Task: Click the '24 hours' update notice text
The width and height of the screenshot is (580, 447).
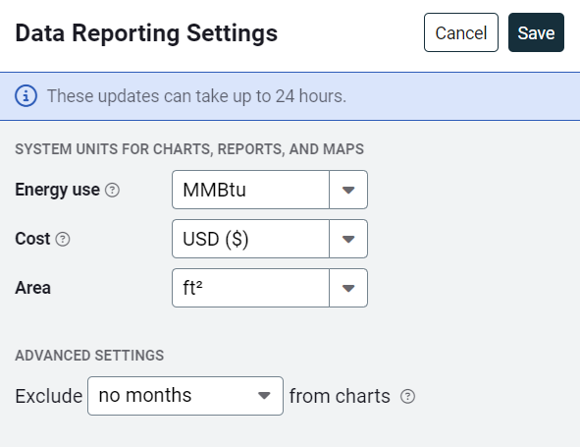Action: coord(197,96)
